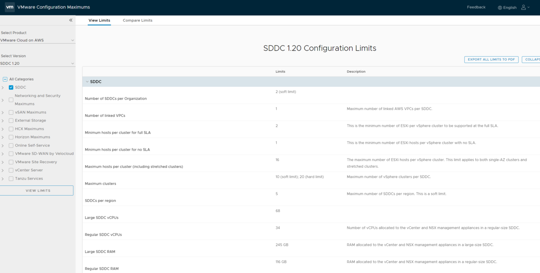This screenshot has width=540, height=273.
Task: Uncheck the SDDC category checkbox
Action: click(x=11, y=87)
